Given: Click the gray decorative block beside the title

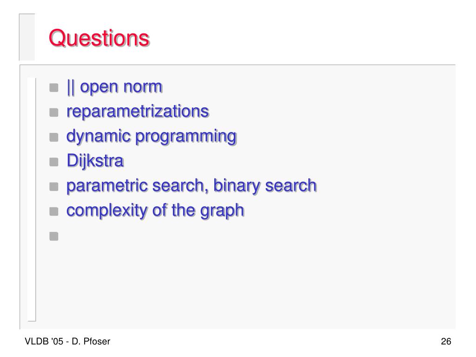Looking at the screenshot, I should (27, 37).
